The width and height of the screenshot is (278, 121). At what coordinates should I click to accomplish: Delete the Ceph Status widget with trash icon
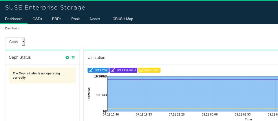(x=73, y=58)
